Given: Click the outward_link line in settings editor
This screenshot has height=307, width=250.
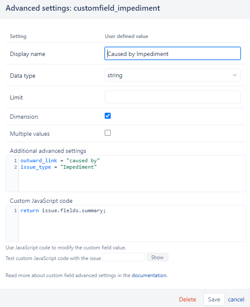Looking at the screenshot, I should [60, 161].
